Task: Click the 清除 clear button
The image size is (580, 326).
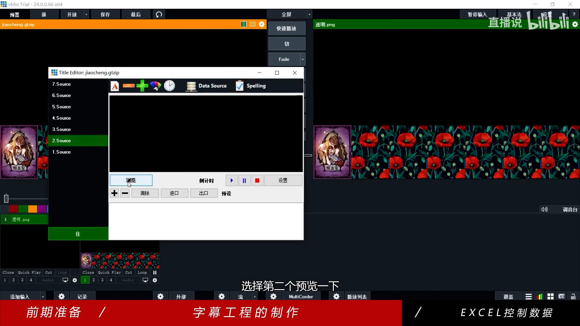Action: [145, 193]
